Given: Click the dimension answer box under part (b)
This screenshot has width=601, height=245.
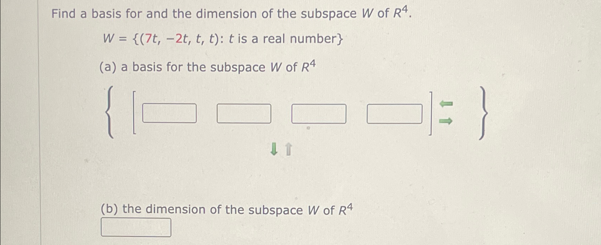Looking at the screenshot, I should 135,228.
